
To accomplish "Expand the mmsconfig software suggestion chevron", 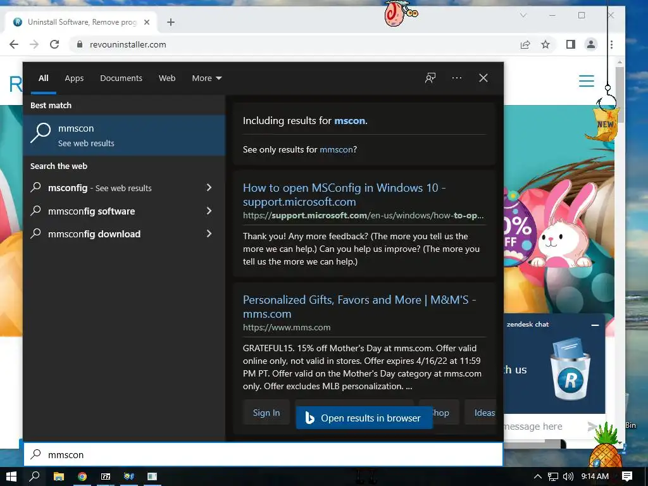I will tap(209, 211).
